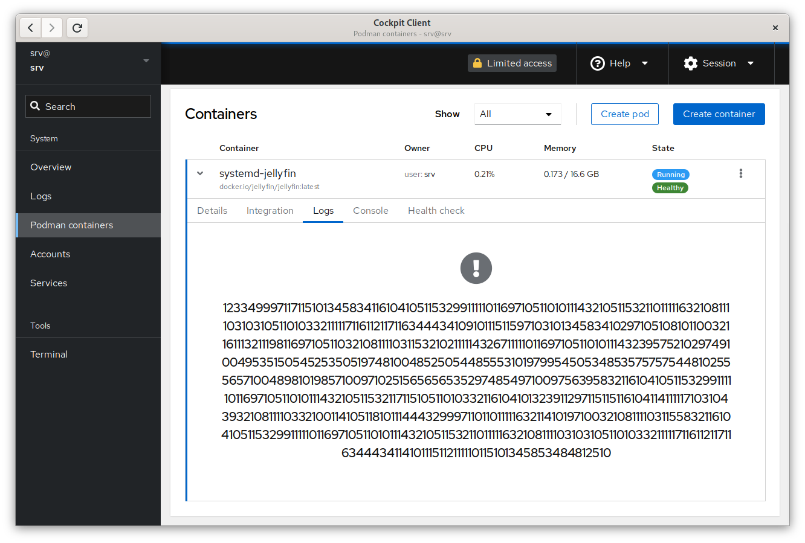Collapse the systemd-jellyfin container row
This screenshot has width=805, height=543.
(x=200, y=173)
